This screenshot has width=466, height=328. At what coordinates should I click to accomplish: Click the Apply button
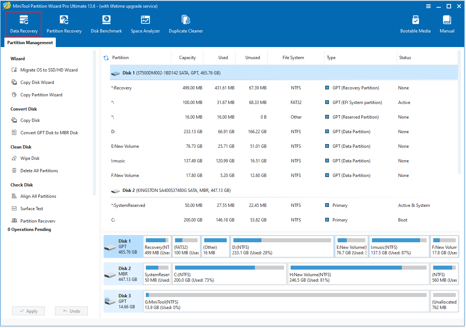coord(28,311)
